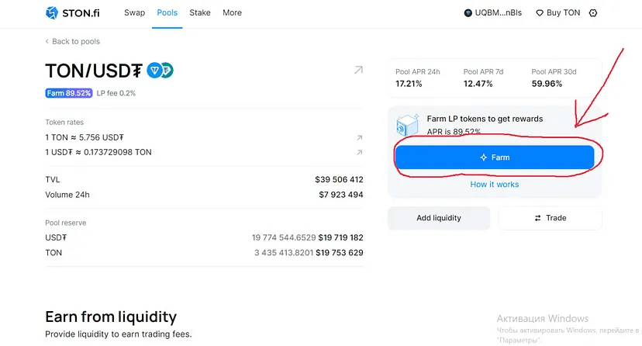Screen dimensions: 642x346
Task: Click the Trade button
Action: pyautogui.click(x=551, y=218)
